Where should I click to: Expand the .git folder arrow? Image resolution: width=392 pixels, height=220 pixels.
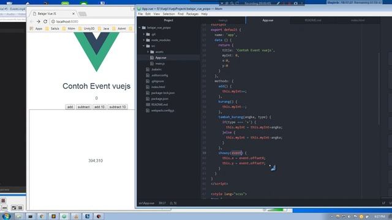coord(144,34)
